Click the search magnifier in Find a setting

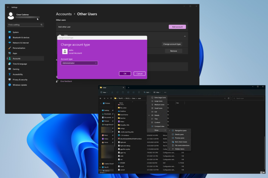(x=41, y=25)
